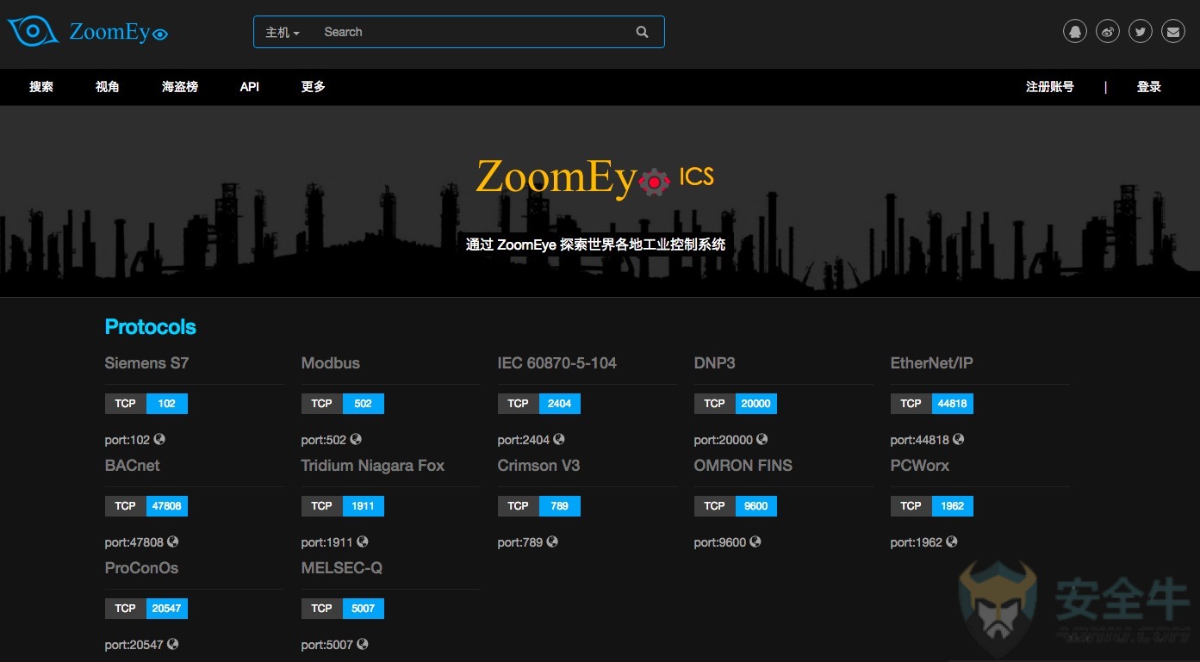Click globe icon next to port:1962
This screenshot has width=1200, height=662.
(952, 541)
